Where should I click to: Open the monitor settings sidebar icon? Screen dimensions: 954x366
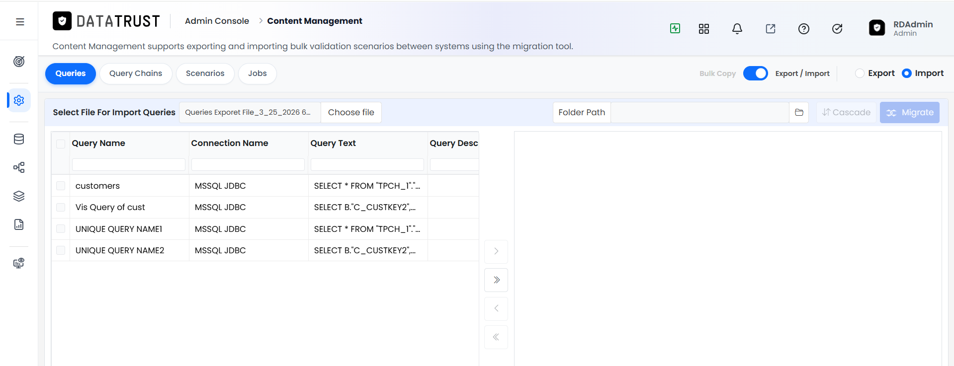point(19,263)
